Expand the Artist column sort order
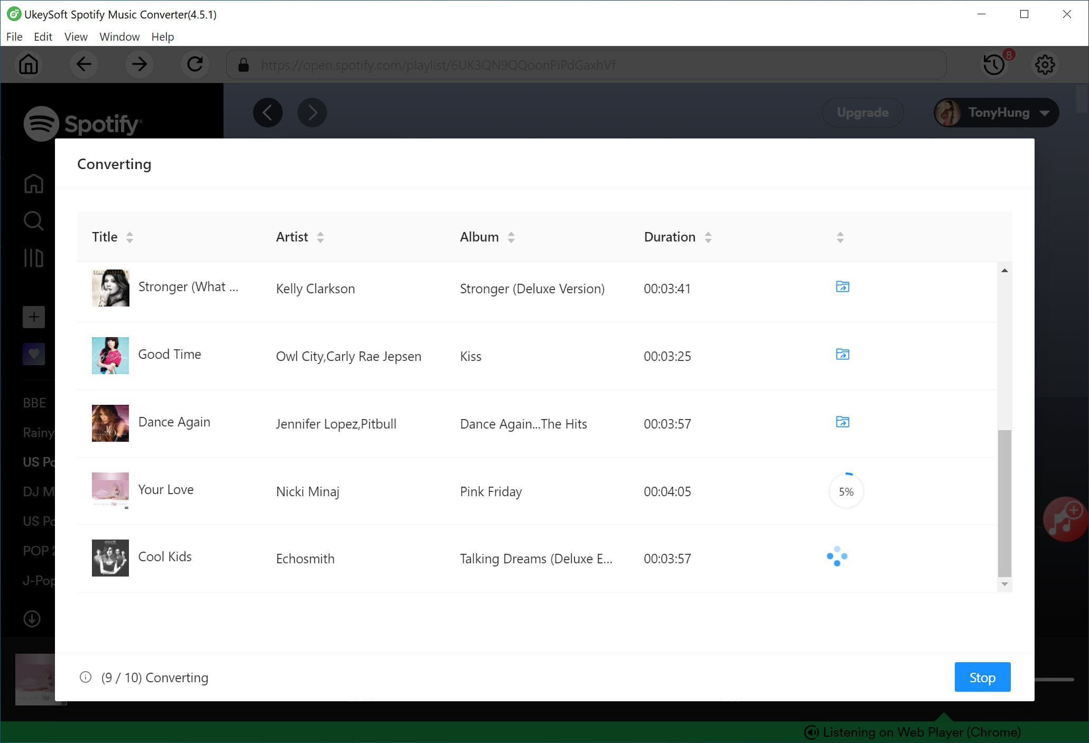The image size is (1089, 743). [321, 237]
